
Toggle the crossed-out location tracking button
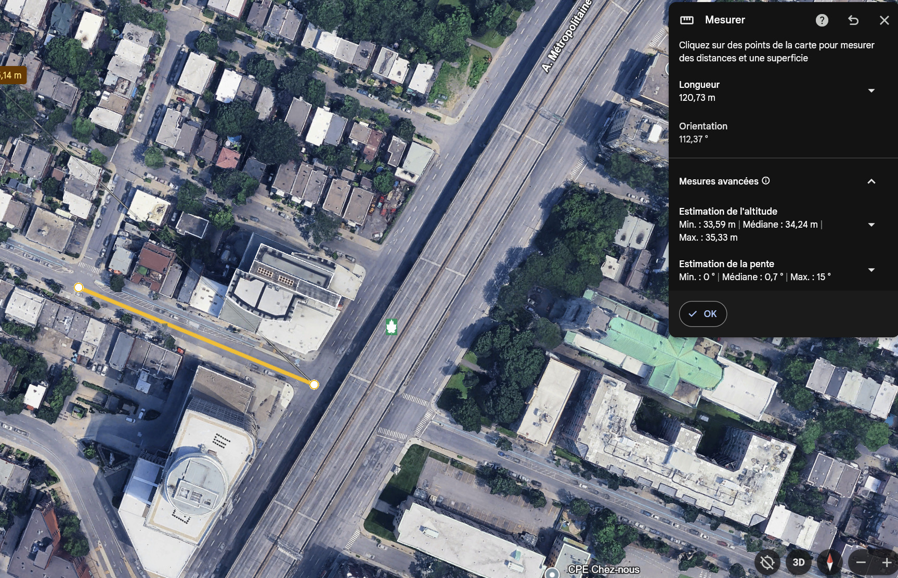pos(767,562)
